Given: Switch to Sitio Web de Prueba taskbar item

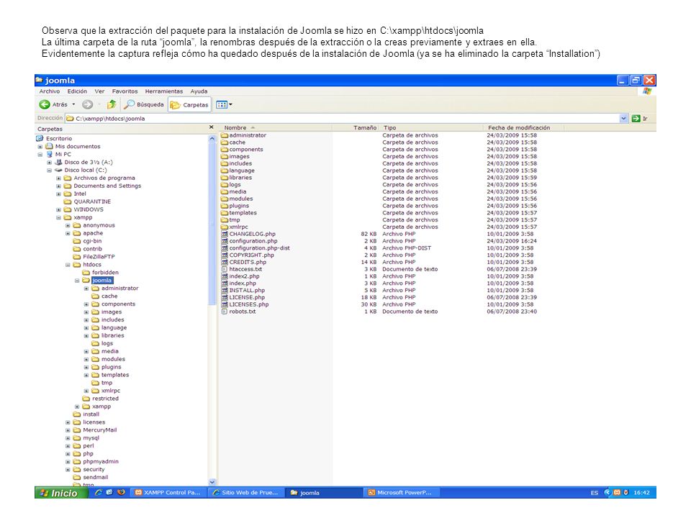Looking at the screenshot, I should tap(245, 492).
